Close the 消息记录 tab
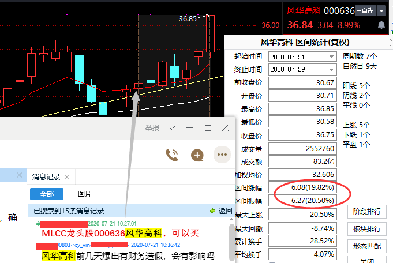This screenshot has height=263, width=393. click(x=67, y=177)
